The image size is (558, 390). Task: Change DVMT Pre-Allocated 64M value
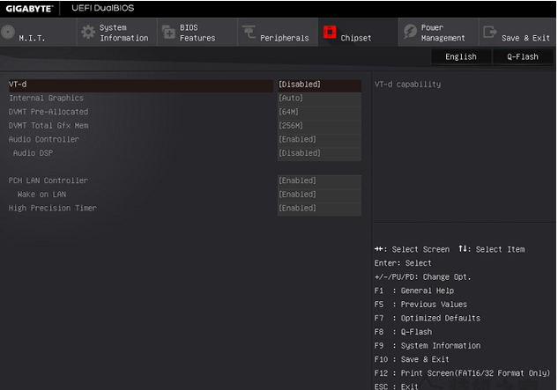pyautogui.click(x=320, y=112)
